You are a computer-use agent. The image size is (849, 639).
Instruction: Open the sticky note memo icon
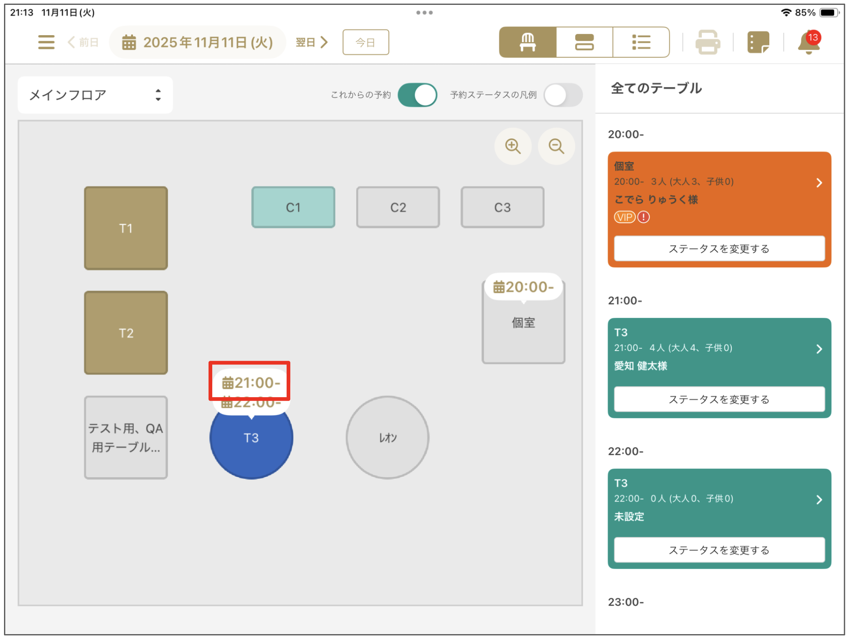(758, 42)
